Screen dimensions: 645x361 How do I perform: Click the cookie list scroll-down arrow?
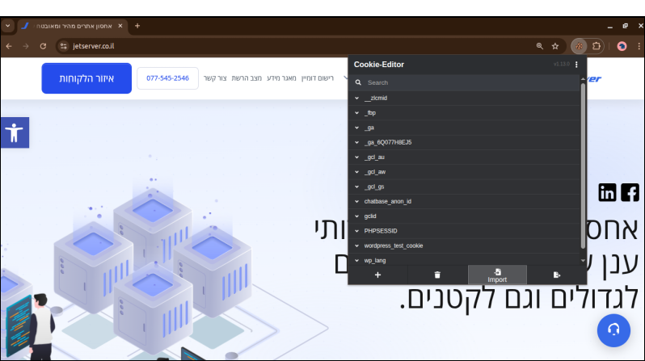pos(583,261)
